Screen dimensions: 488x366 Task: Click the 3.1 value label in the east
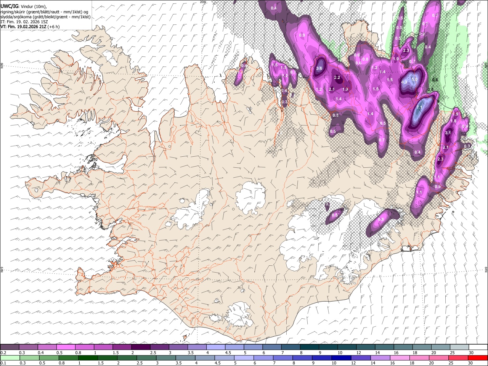[448, 133]
